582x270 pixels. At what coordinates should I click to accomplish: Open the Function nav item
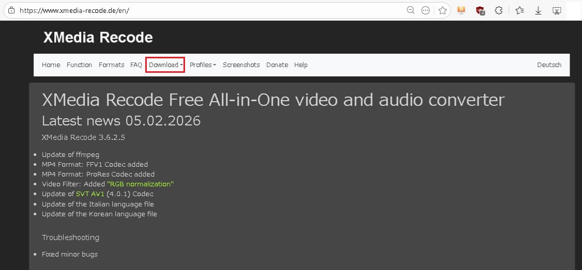tap(80, 65)
